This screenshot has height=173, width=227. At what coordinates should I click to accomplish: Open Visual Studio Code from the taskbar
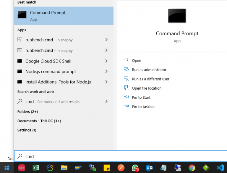tap(220, 168)
